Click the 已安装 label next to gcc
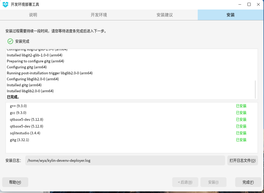The height and width of the screenshot is (193, 264). click(241, 113)
